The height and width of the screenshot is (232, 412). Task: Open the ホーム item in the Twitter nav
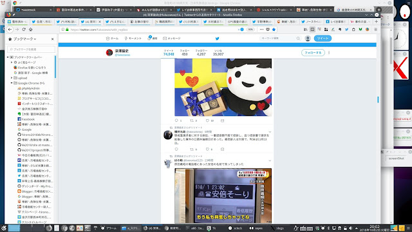(x=112, y=39)
